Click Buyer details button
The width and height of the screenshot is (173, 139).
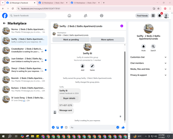69,98
